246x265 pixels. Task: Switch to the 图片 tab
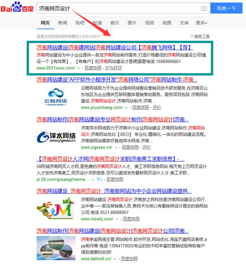[x=132, y=23]
